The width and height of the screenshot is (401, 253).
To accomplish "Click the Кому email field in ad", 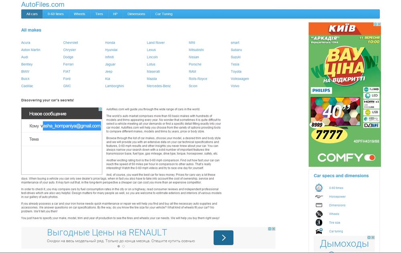I will (x=62, y=126).
